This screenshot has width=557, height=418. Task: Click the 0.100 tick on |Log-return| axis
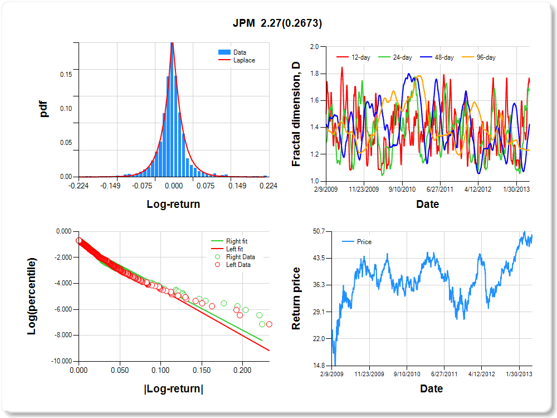pyautogui.click(x=160, y=371)
